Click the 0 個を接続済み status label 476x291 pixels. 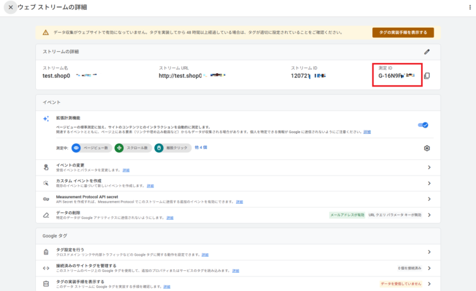(409, 268)
